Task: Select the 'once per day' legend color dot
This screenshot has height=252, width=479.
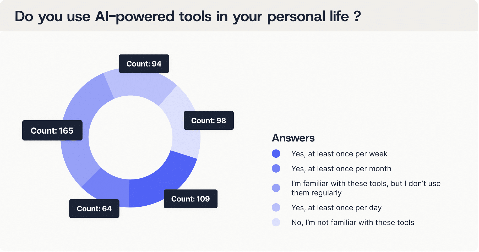Action: tap(276, 207)
